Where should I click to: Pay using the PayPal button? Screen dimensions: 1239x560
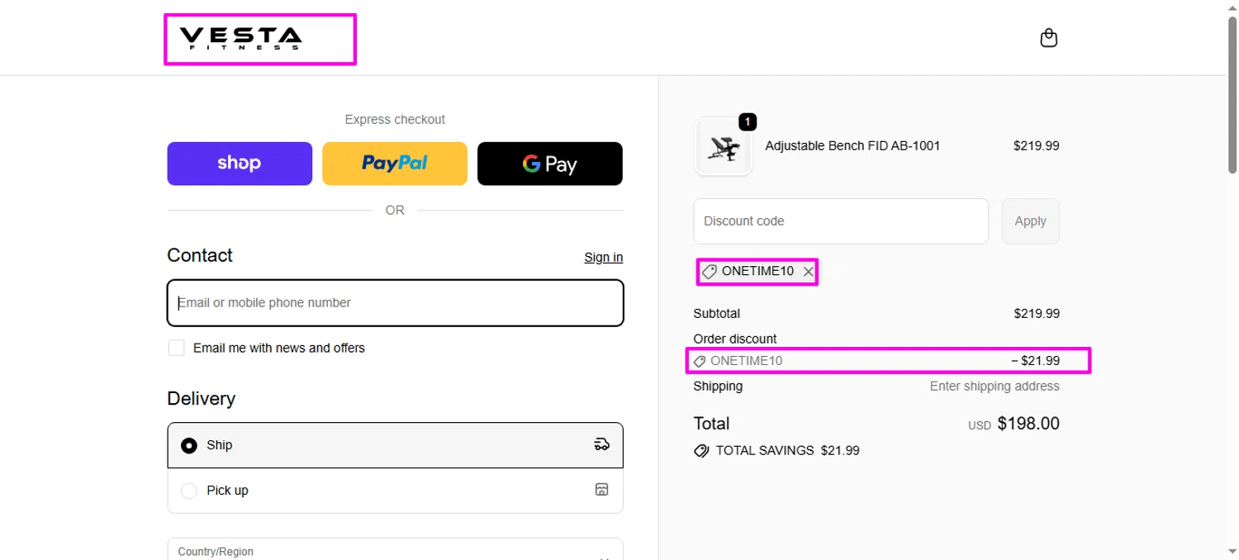395,164
